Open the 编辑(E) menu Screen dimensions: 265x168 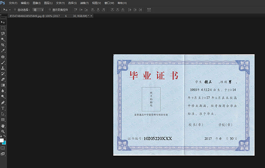[x=25, y=3]
